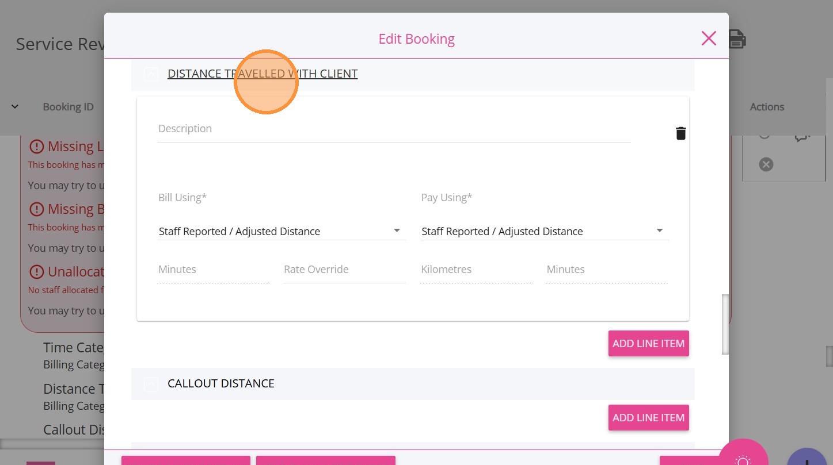Expand the chevron left of Booking ID

tap(15, 106)
